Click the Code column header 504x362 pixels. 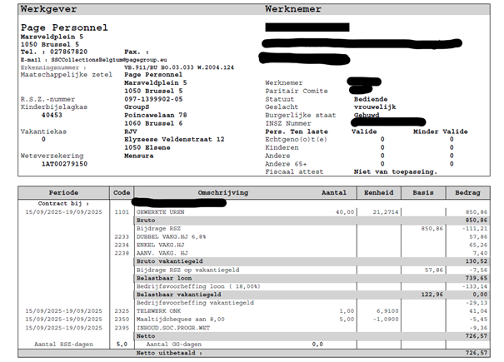tap(122, 191)
